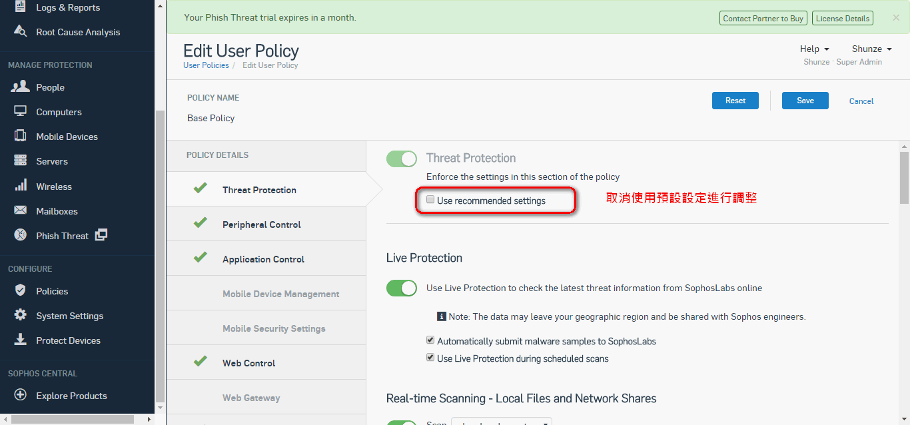Open Wireless via the signal bars icon

click(21, 186)
